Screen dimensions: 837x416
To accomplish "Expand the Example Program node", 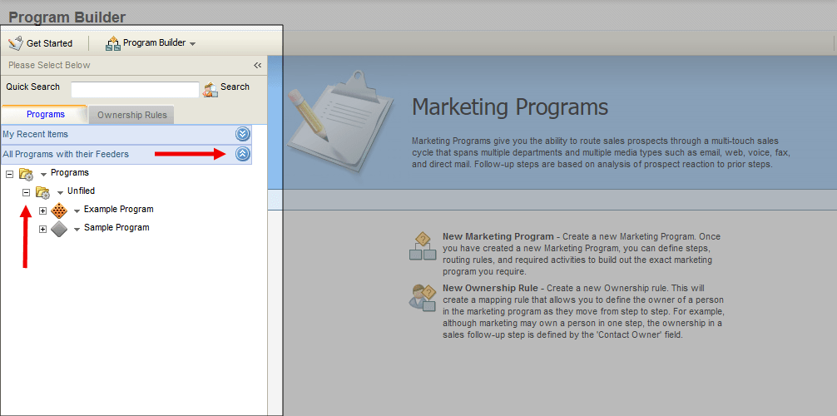I will tap(43, 211).
